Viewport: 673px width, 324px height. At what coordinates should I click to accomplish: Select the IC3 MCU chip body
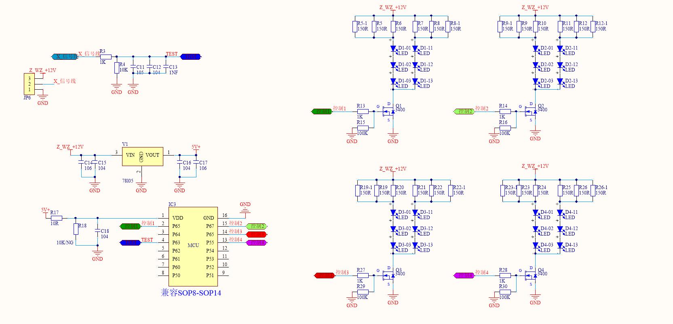193,246
